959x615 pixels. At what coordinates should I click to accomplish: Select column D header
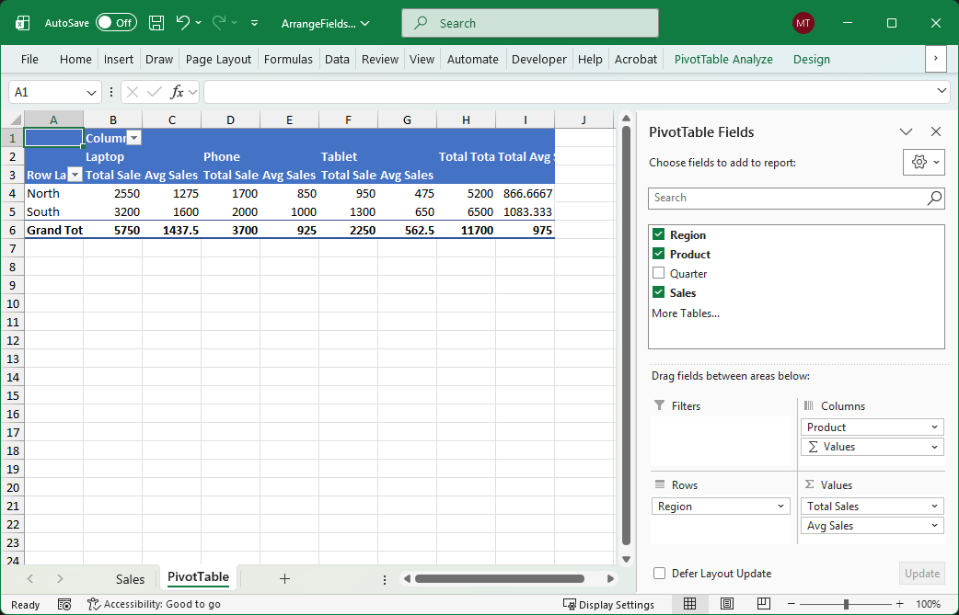[231, 120]
